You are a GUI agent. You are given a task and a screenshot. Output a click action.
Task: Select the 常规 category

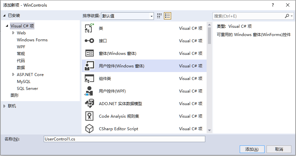[21, 54]
